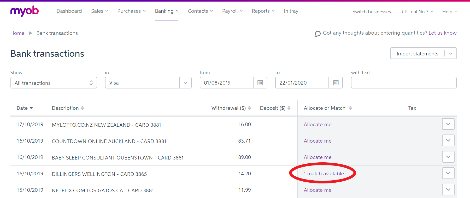Click withdrawal amount 83.71
Screen dimensions: 470x198
coord(244,141)
